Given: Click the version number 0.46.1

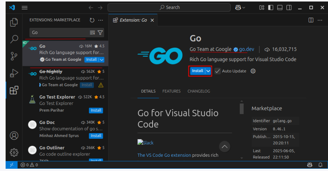Looking at the screenshot, I should pos(279,129).
